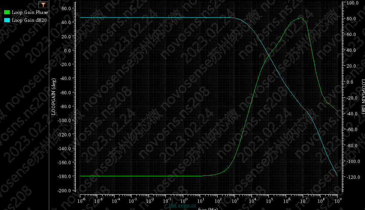Select the Loop Gain Phase legend entry
Viewport: 365px width, 210px height.
point(29,12)
